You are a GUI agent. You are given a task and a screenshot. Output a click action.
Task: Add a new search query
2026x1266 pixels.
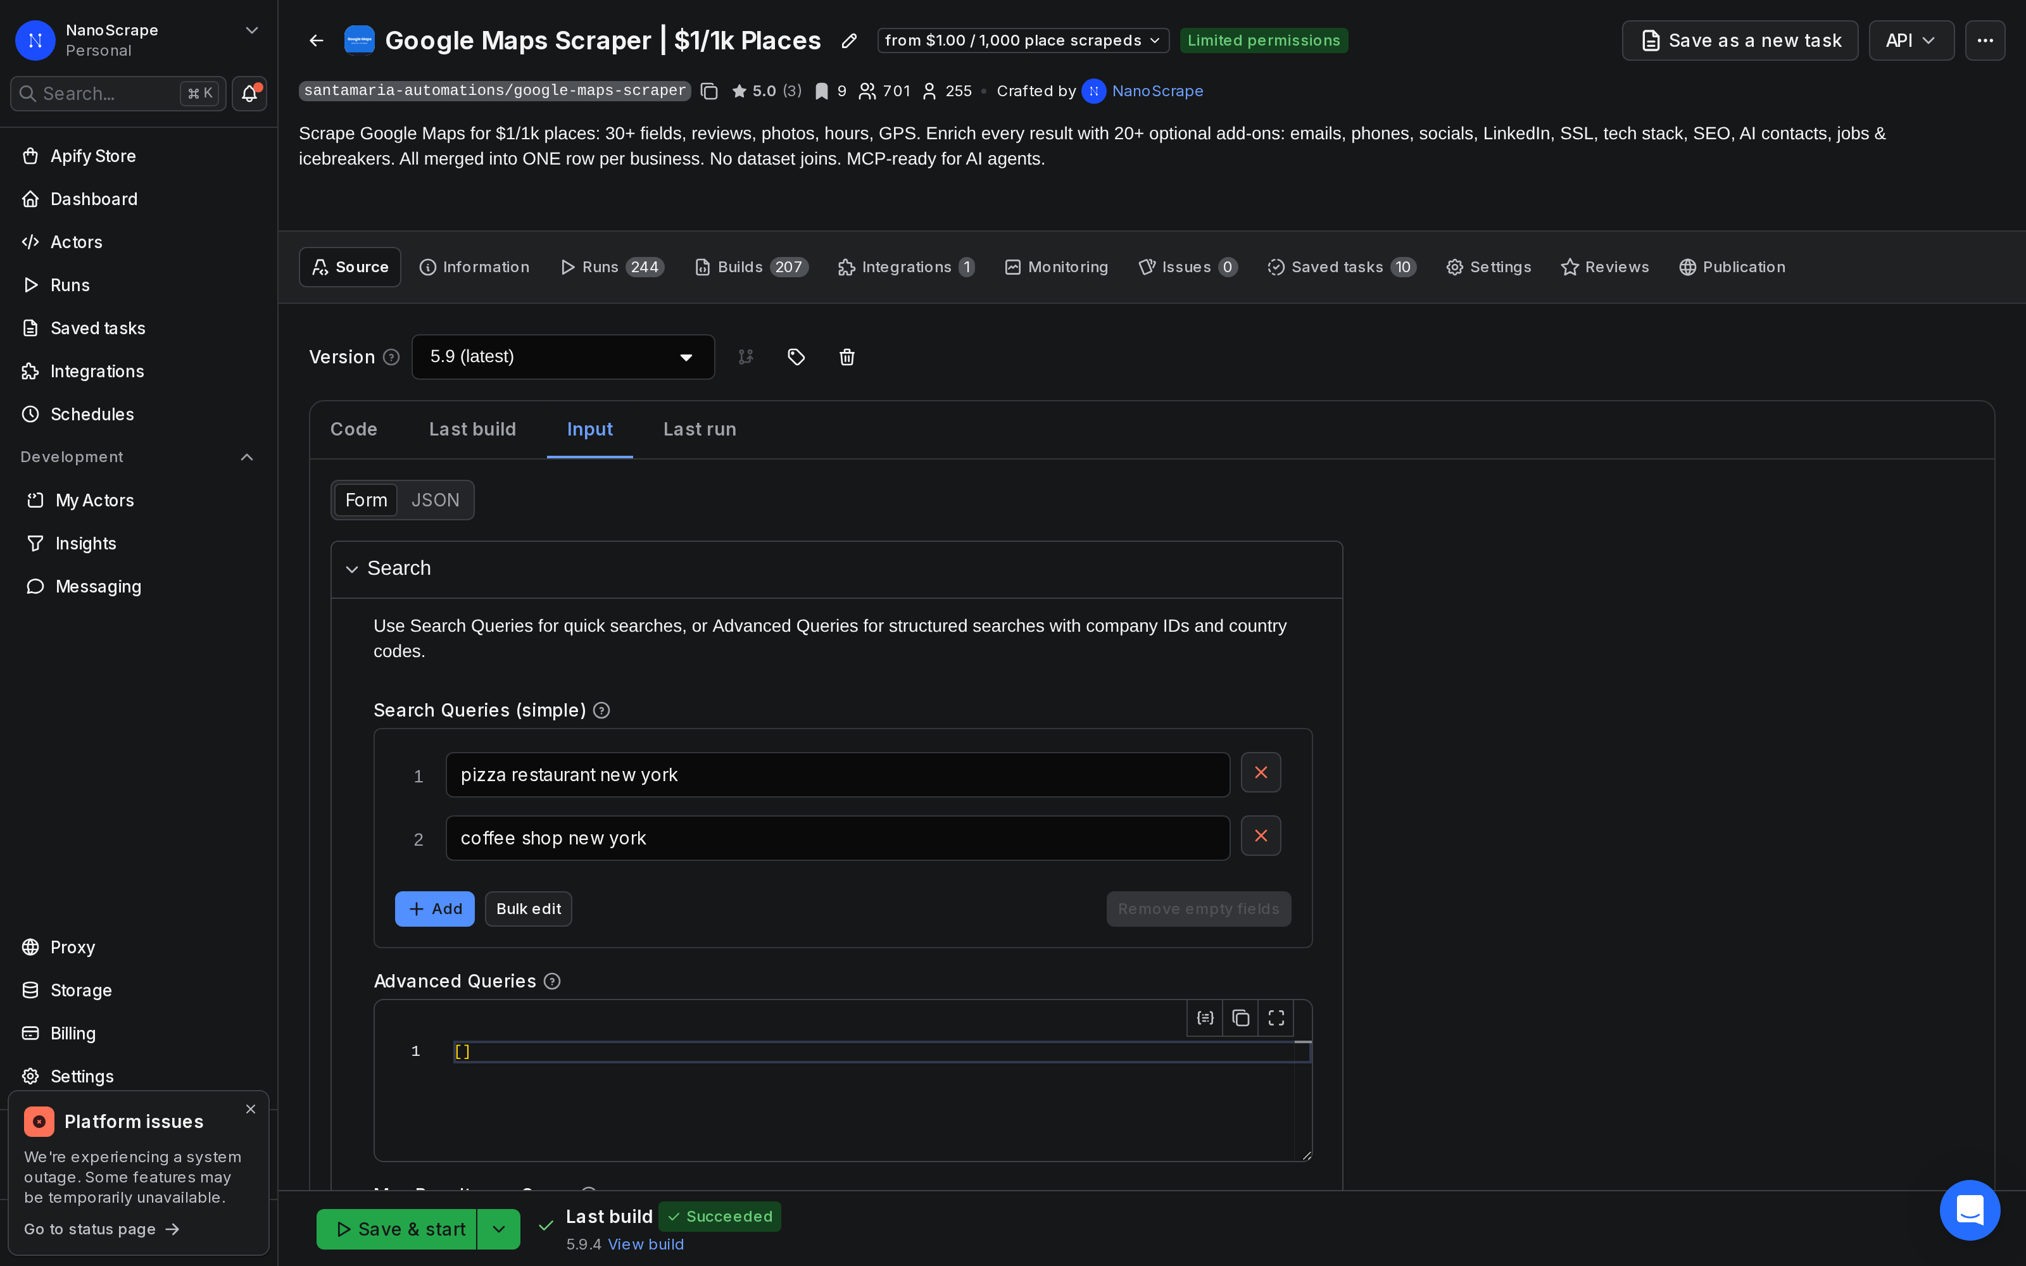pos(434,908)
